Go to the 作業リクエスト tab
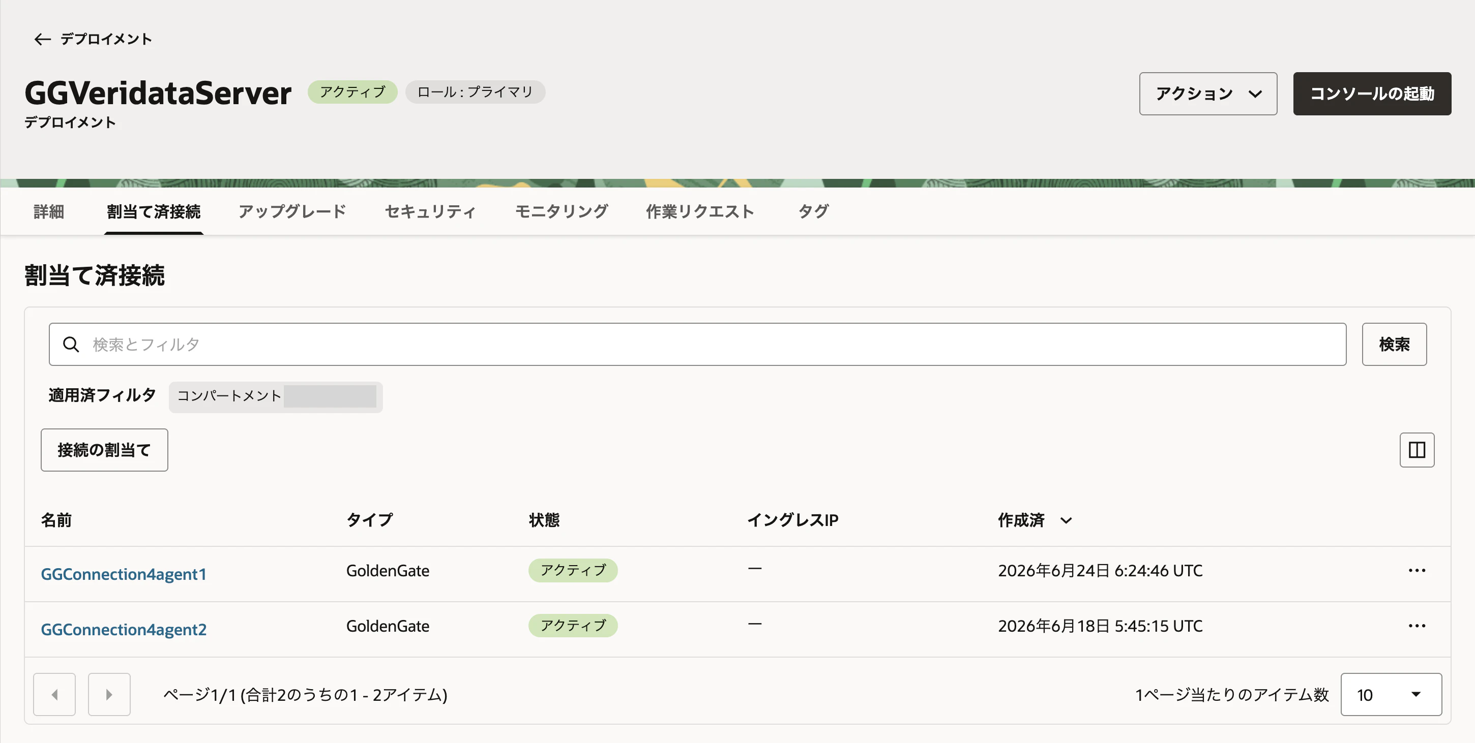This screenshot has height=743, width=1475. coord(700,211)
